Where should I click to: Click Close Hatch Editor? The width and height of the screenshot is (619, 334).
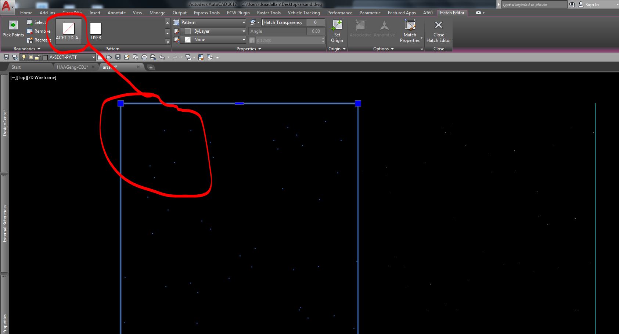(438, 32)
